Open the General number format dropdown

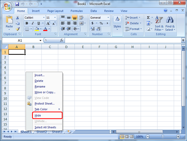(x=108, y=18)
